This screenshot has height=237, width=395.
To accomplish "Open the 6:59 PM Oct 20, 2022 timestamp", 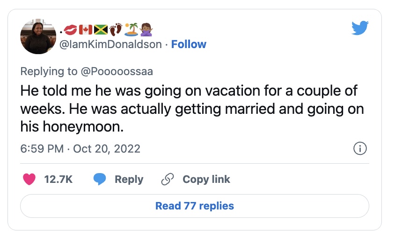I will coord(80,149).
